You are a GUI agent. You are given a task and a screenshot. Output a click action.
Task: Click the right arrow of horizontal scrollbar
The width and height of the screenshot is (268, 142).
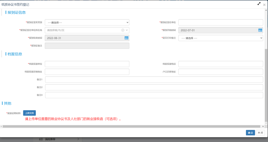coord(263,126)
